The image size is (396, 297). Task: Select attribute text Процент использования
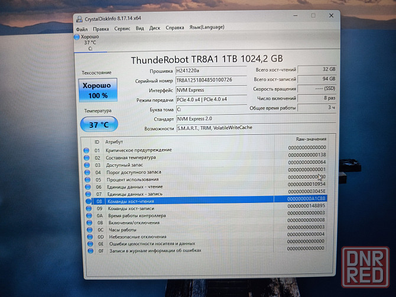(132, 179)
